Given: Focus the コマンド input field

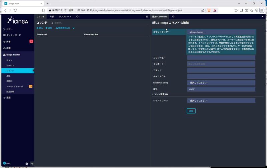Looking at the screenshot, I should (221, 70).
